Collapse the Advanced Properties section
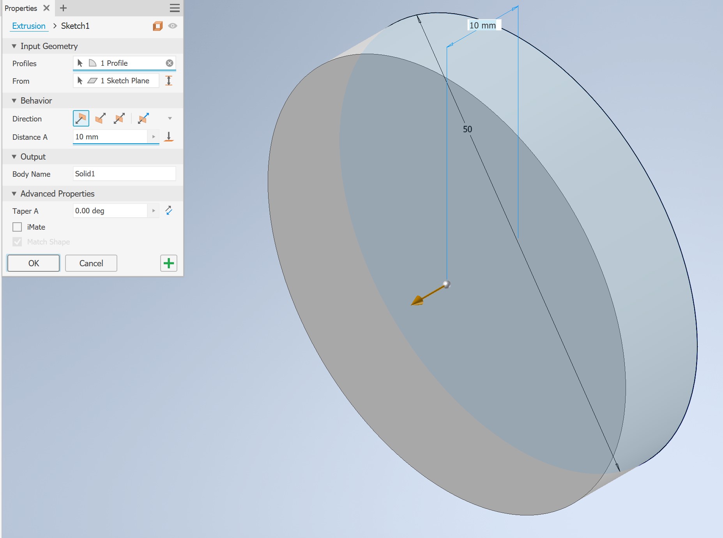 click(x=14, y=193)
